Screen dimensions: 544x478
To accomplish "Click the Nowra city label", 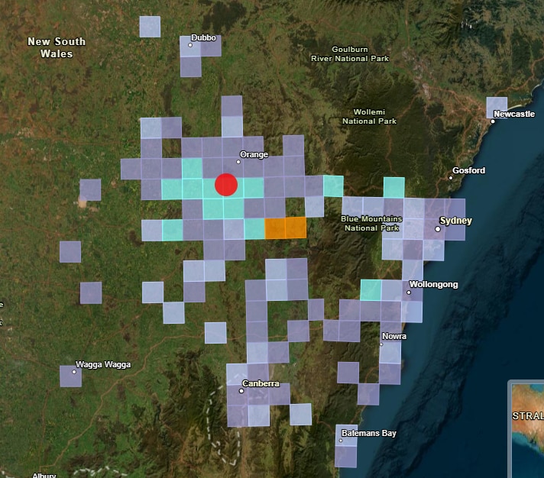I will click(x=394, y=336).
